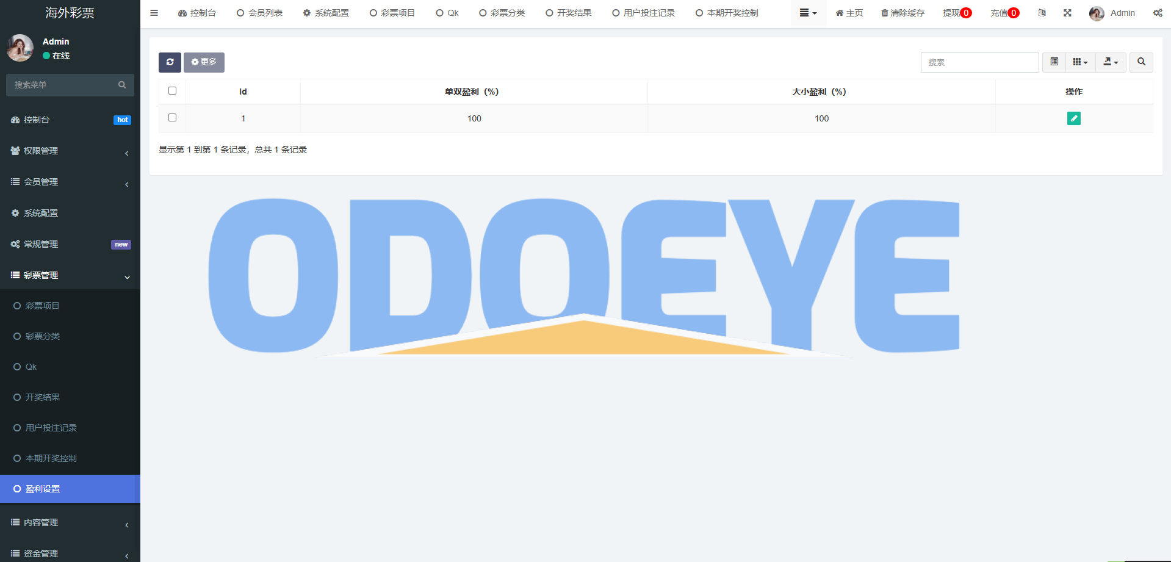
Task: Toggle the sidebar hamburger icon
Action: (154, 13)
